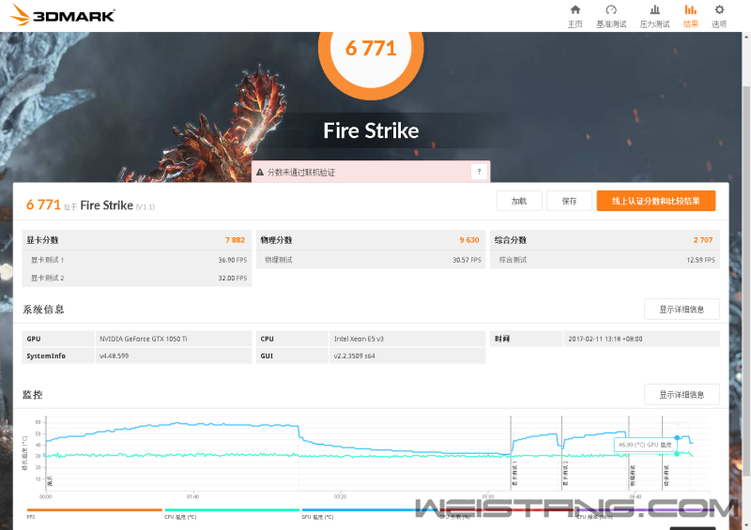This screenshot has width=751, height=530.
Task: Click the 2017-02-11 13:18 time value
Action: click(605, 339)
